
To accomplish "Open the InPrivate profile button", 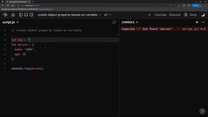I will coord(197,6).
